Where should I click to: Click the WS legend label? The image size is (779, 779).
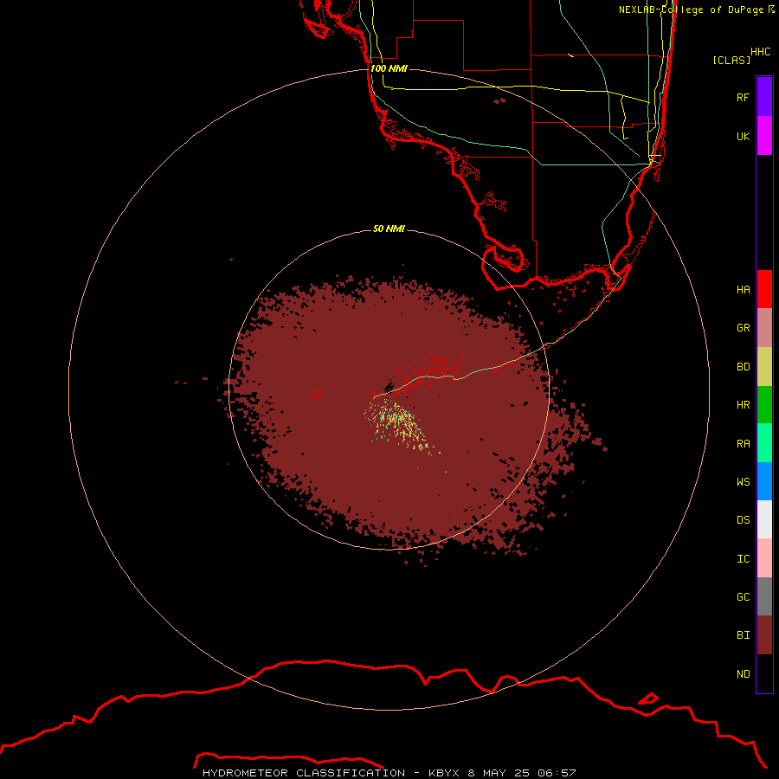coord(743,481)
